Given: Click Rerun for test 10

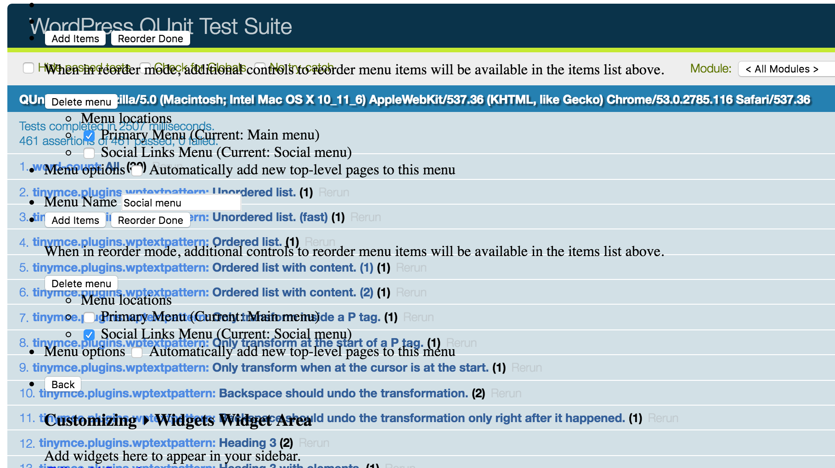Looking at the screenshot, I should tap(506, 393).
